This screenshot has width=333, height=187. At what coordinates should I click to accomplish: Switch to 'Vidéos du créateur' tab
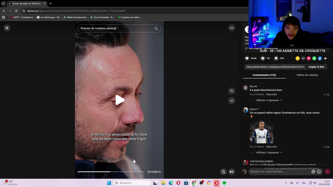click(x=307, y=75)
